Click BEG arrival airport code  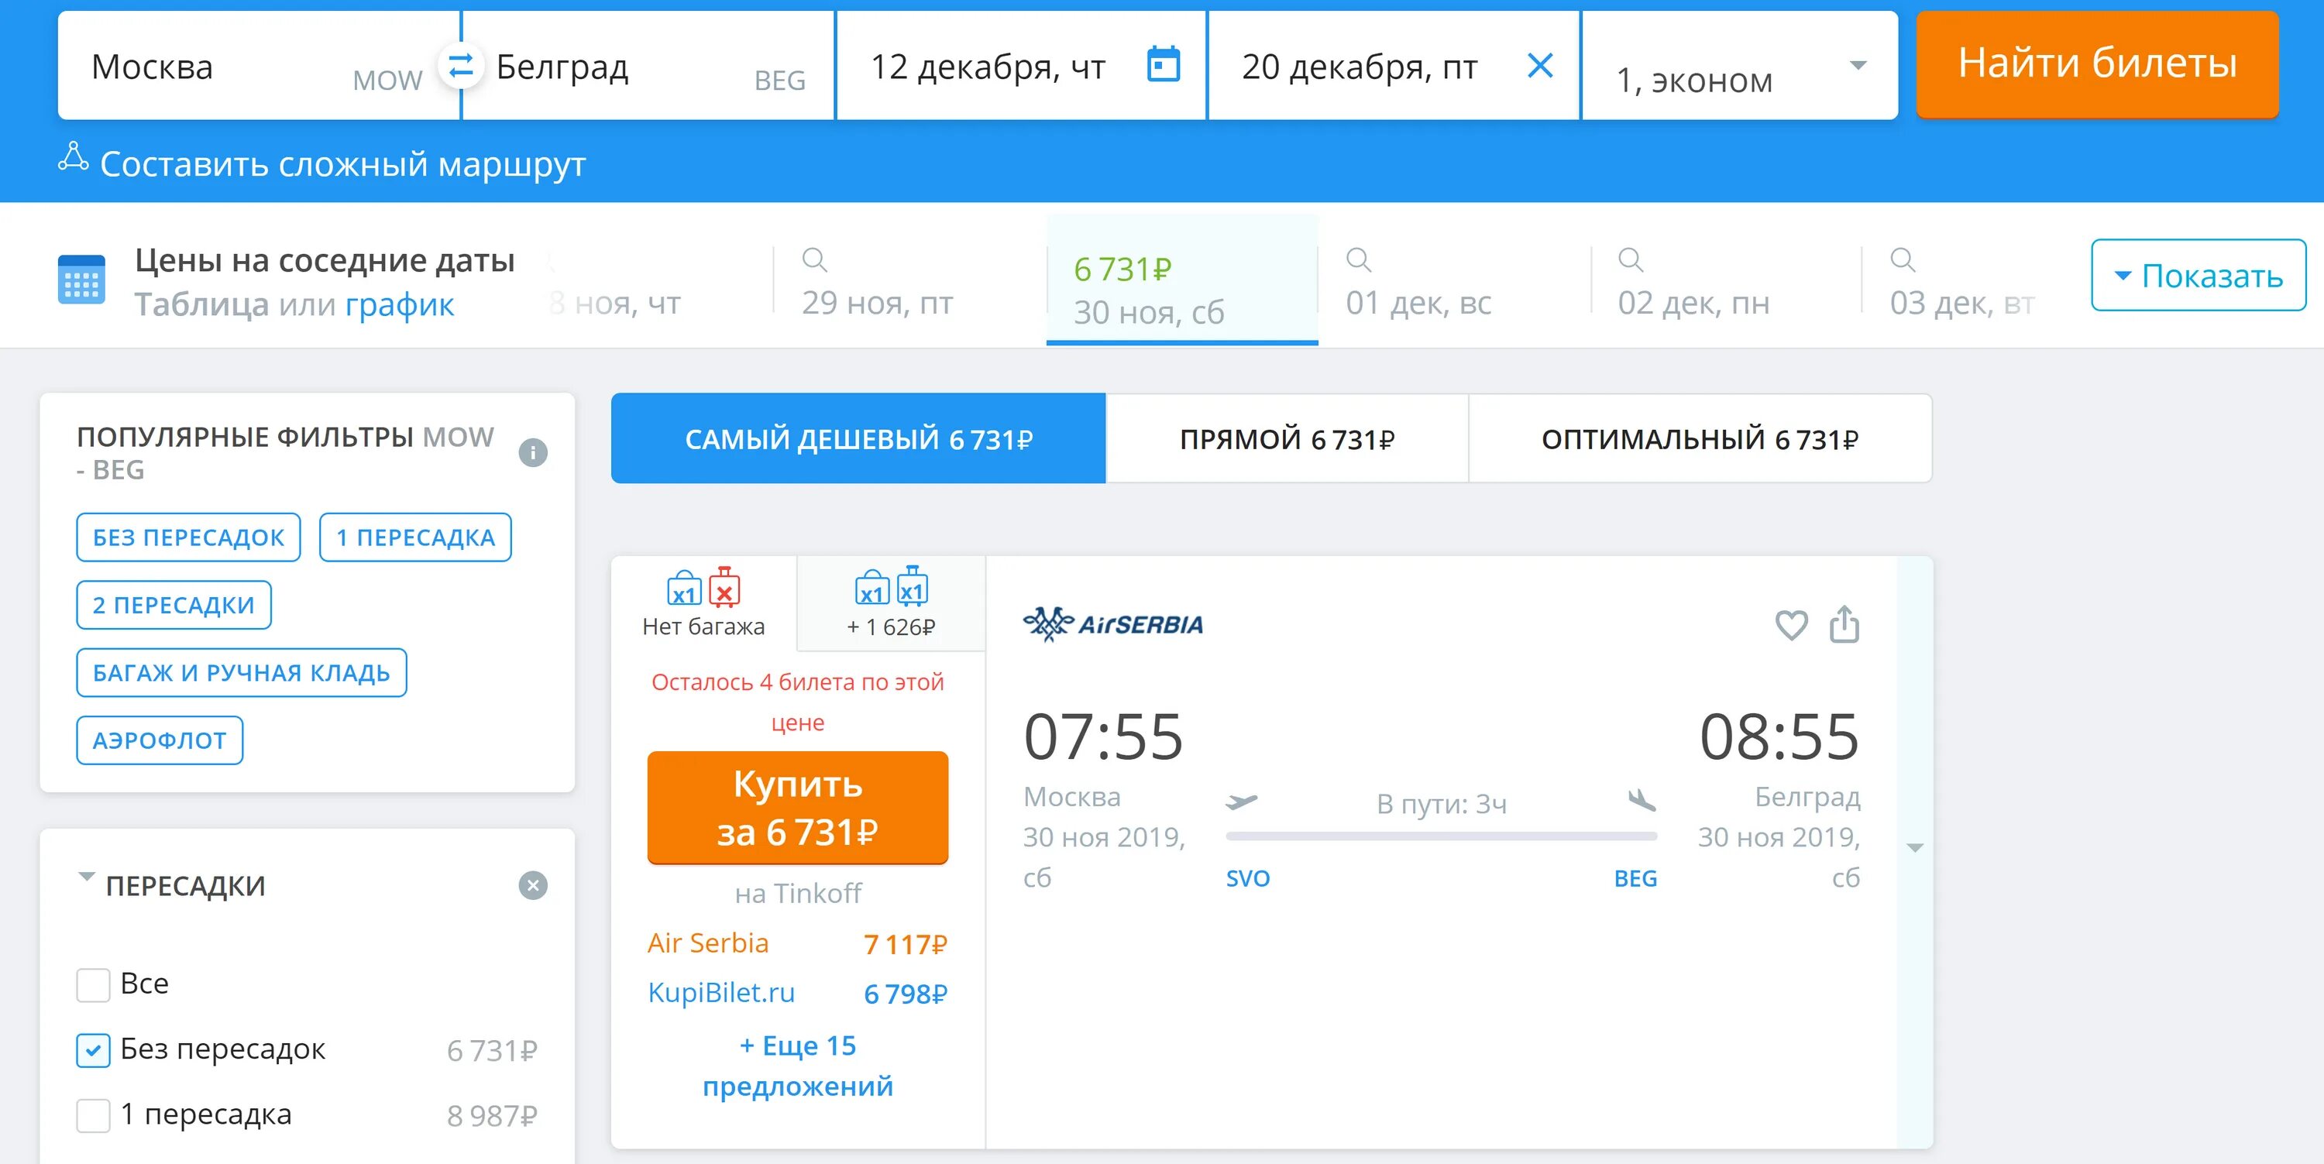pyautogui.click(x=1635, y=878)
